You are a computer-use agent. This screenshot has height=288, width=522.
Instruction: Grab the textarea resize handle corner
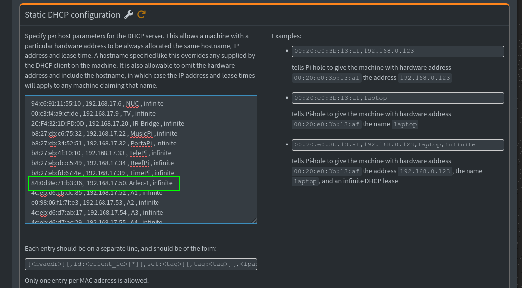pos(254,221)
